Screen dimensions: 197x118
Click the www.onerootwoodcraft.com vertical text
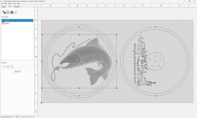pyautogui.click(x=134, y=64)
